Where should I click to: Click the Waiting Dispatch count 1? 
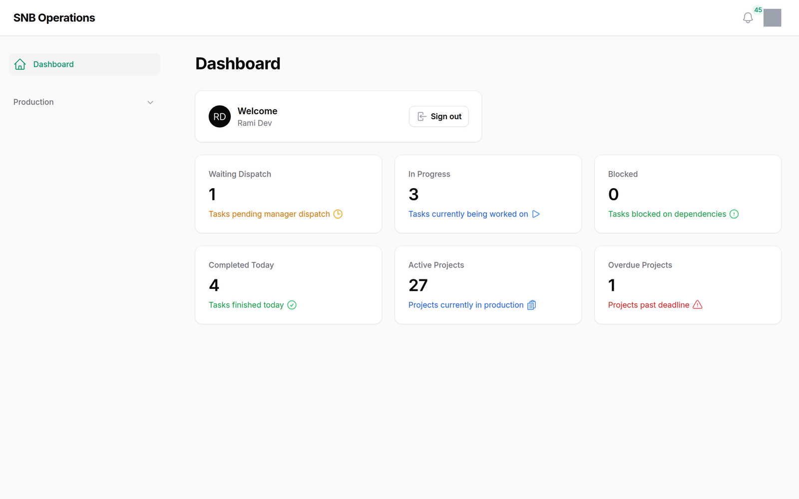coord(212,195)
